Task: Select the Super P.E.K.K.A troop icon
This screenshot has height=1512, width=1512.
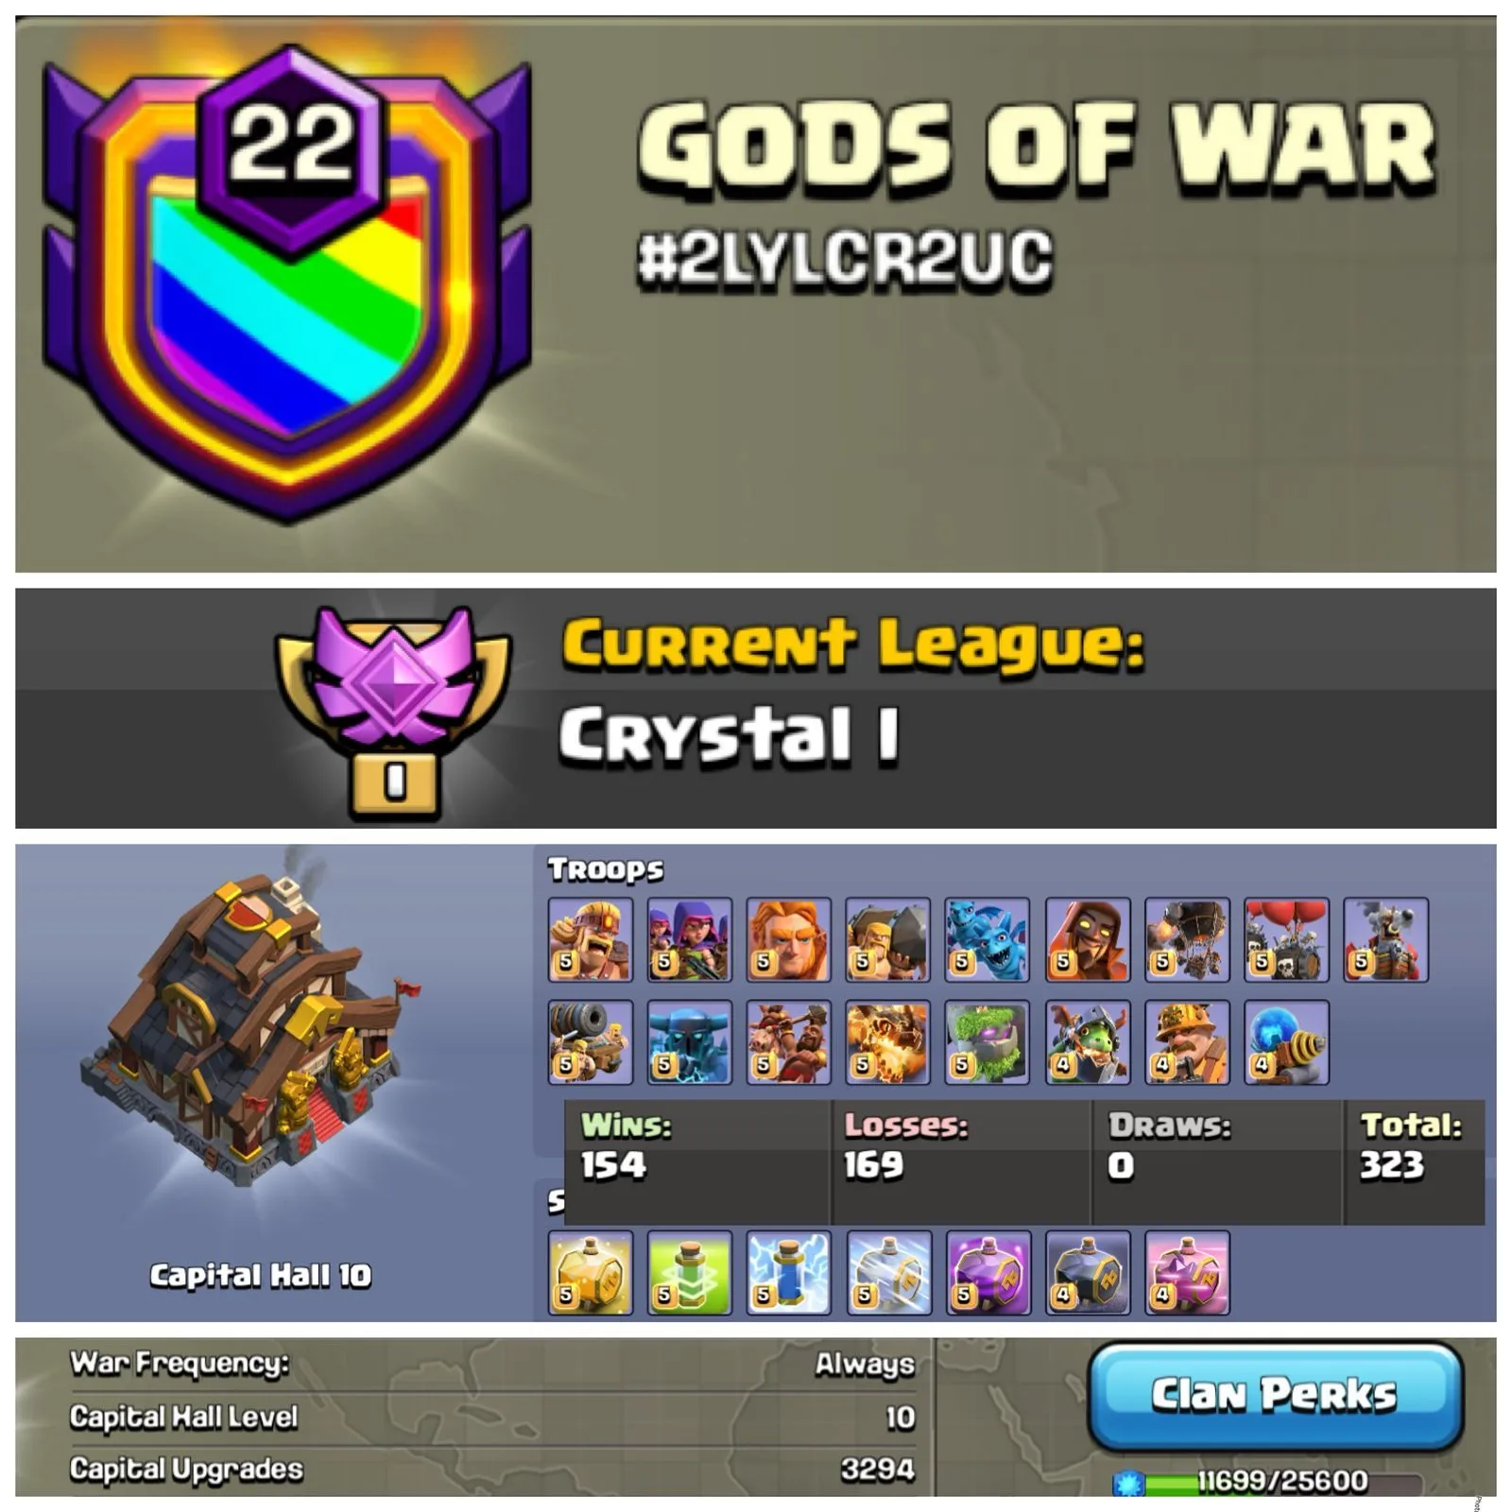Action: [690, 1042]
